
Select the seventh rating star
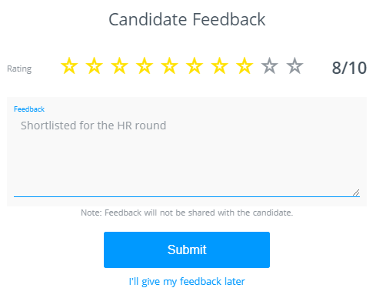[x=220, y=66]
